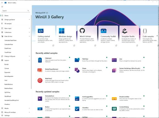Open the WebView2 globe icon
This screenshot has height=118, width=159.
(40, 80)
